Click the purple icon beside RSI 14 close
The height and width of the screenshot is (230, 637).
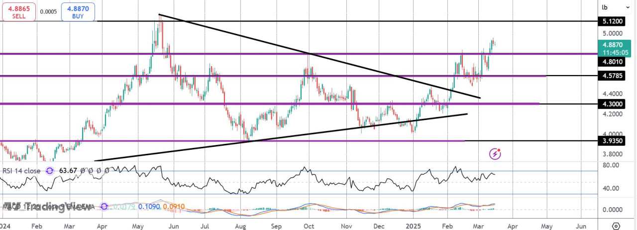click(50, 171)
